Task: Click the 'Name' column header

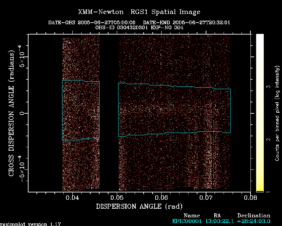Action: click(192, 216)
